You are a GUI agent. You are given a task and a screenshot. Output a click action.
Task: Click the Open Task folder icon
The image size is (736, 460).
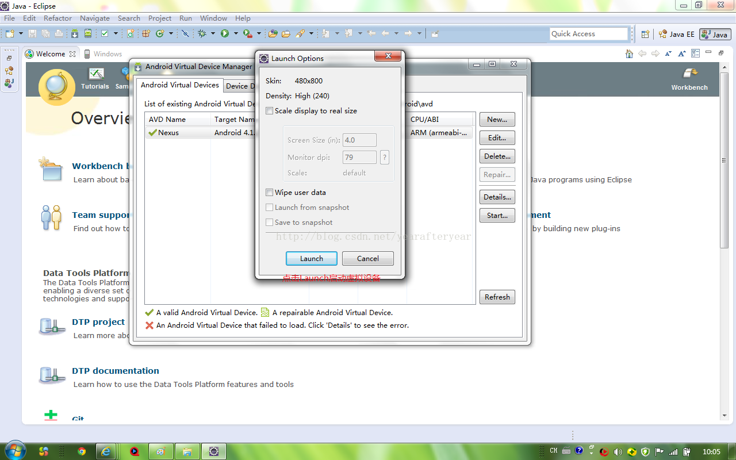point(286,33)
